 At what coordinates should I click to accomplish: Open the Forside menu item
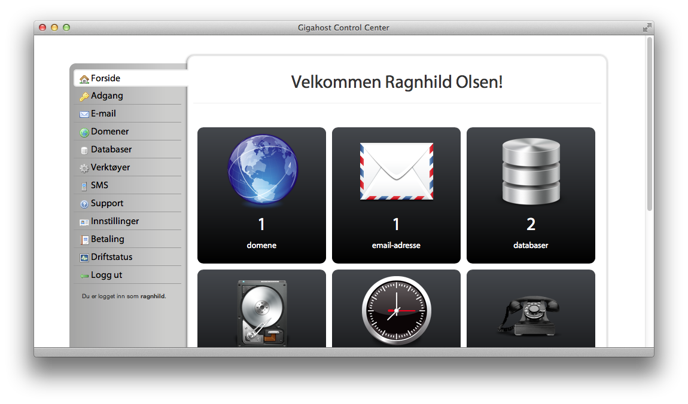[131, 78]
